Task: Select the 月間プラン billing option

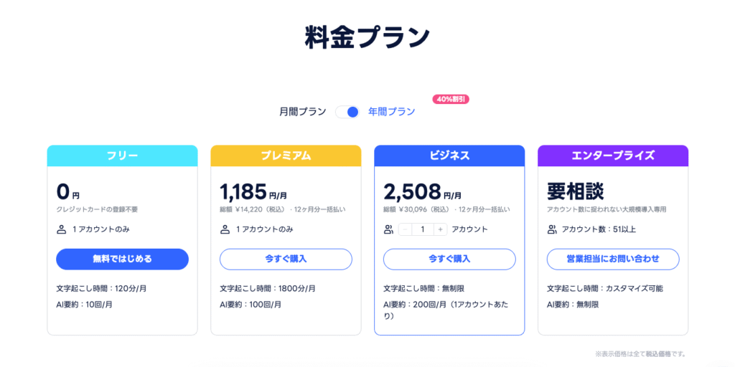Action: tap(303, 112)
